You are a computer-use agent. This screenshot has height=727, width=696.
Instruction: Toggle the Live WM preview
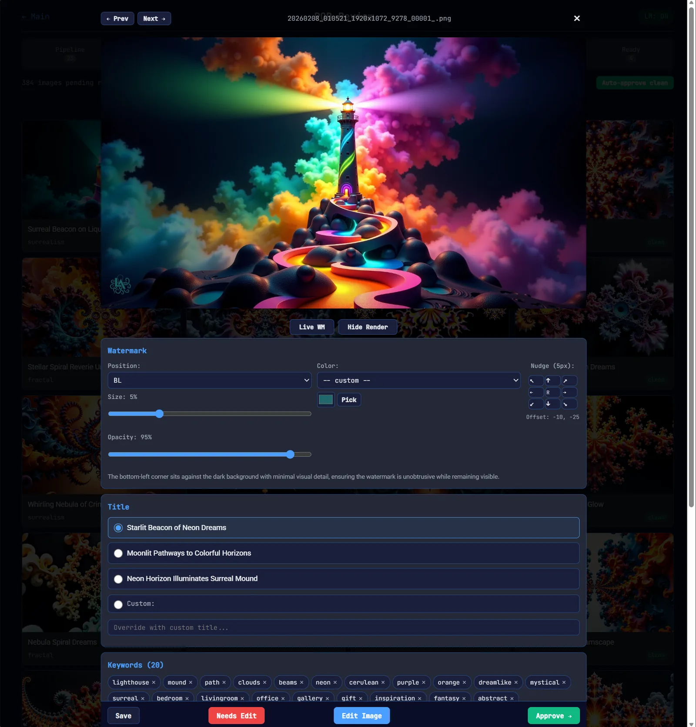pos(312,327)
